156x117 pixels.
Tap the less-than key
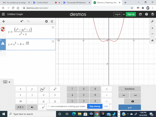44,95
